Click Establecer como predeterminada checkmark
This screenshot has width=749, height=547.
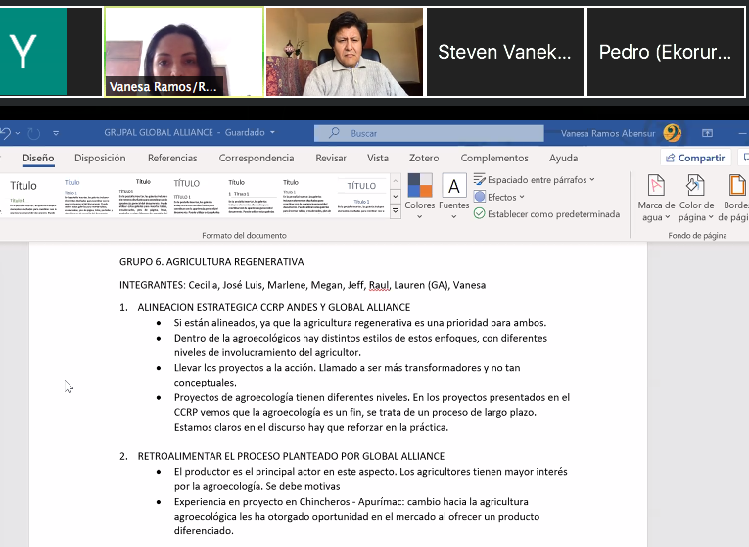(x=480, y=213)
